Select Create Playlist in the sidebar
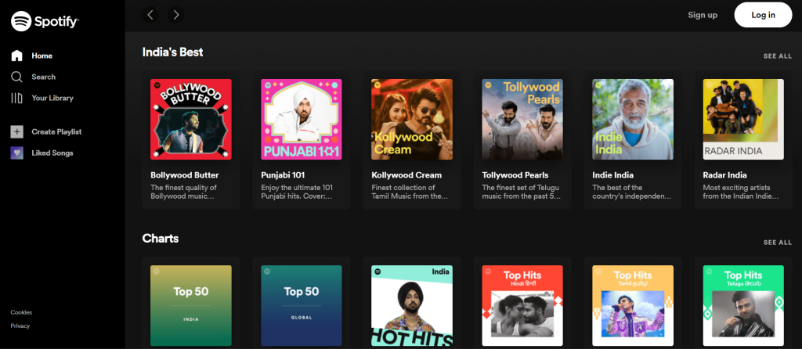802x349 pixels. coord(56,131)
